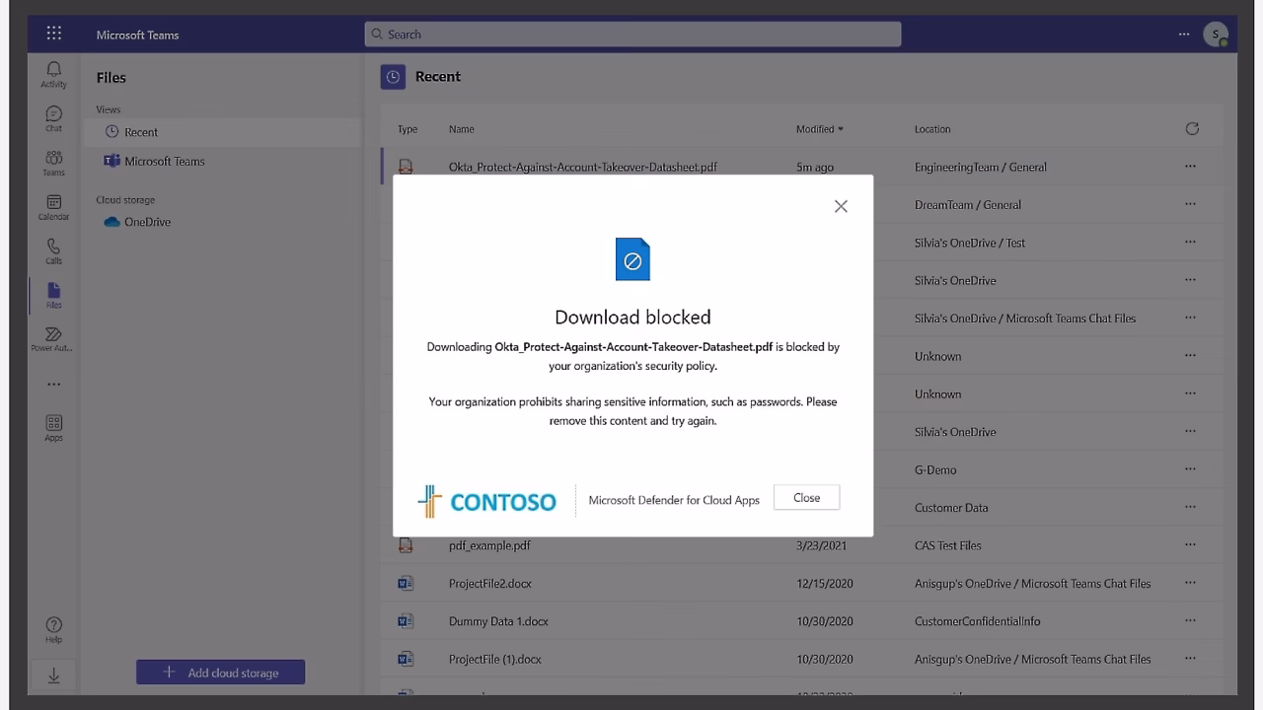The image size is (1263, 710).
Task: Sort files by Modified column
Action: click(x=819, y=129)
